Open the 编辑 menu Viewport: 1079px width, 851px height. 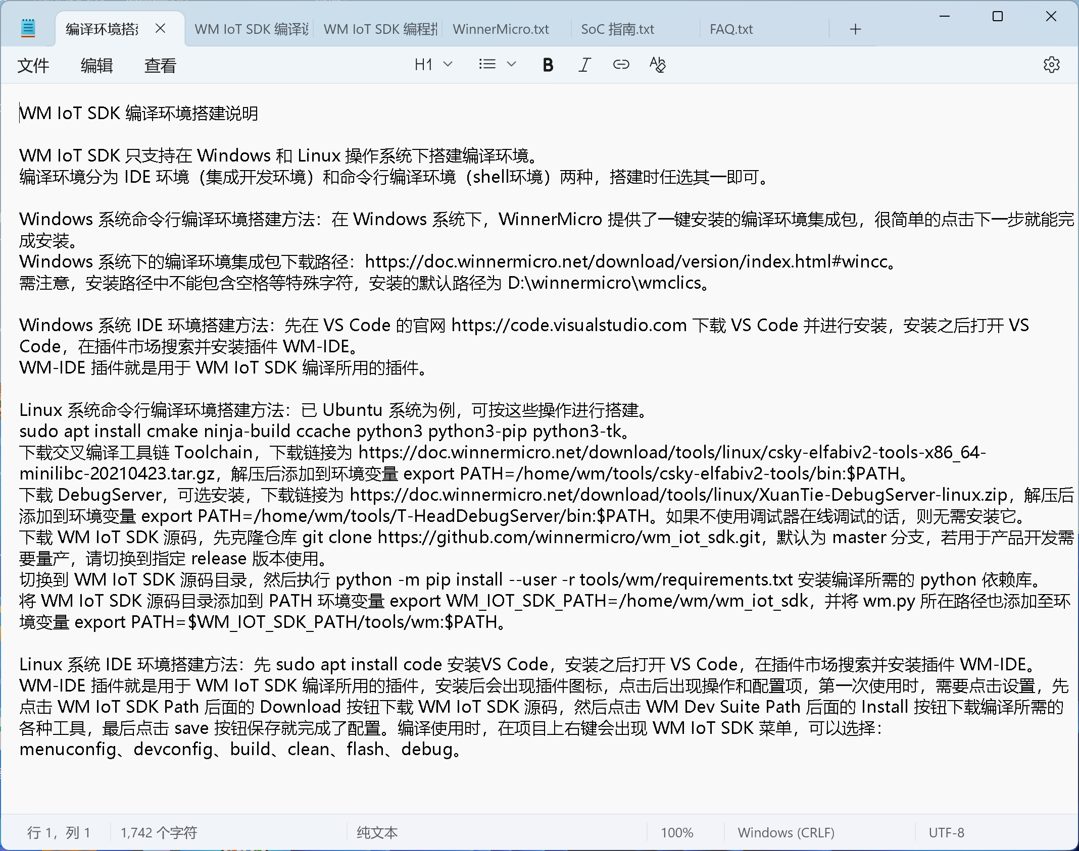96,66
